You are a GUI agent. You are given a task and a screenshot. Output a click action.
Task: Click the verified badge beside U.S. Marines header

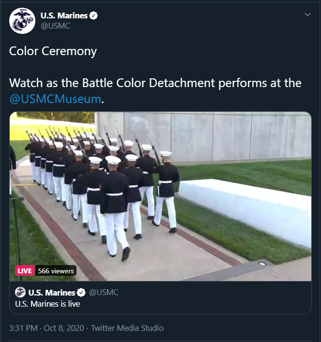click(x=93, y=15)
